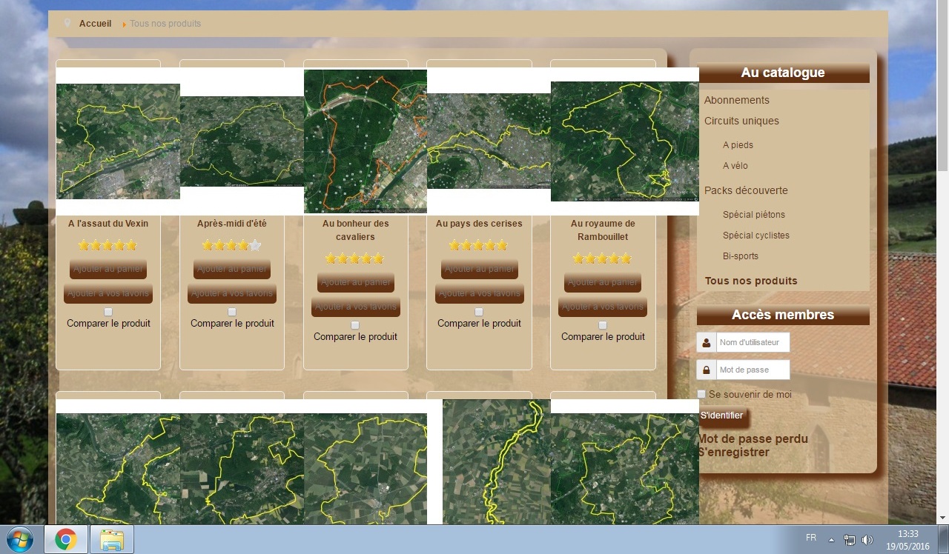949x554 pixels.
Task: Click the FR language indicator in the taskbar
Action: pyautogui.click(x=811, y=537)
